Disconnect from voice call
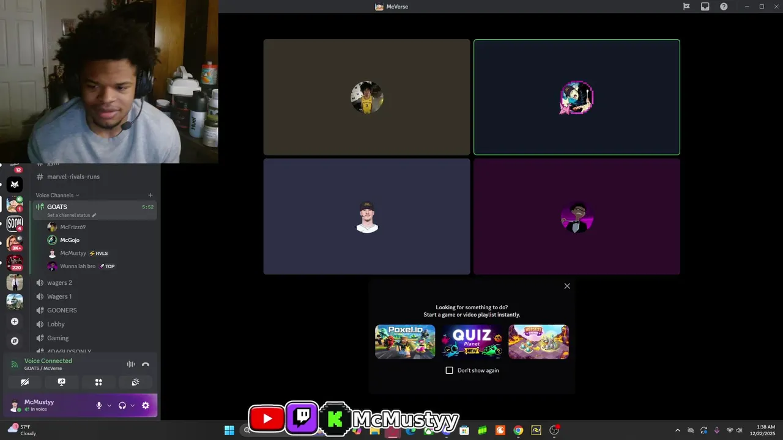 (146, 364)
